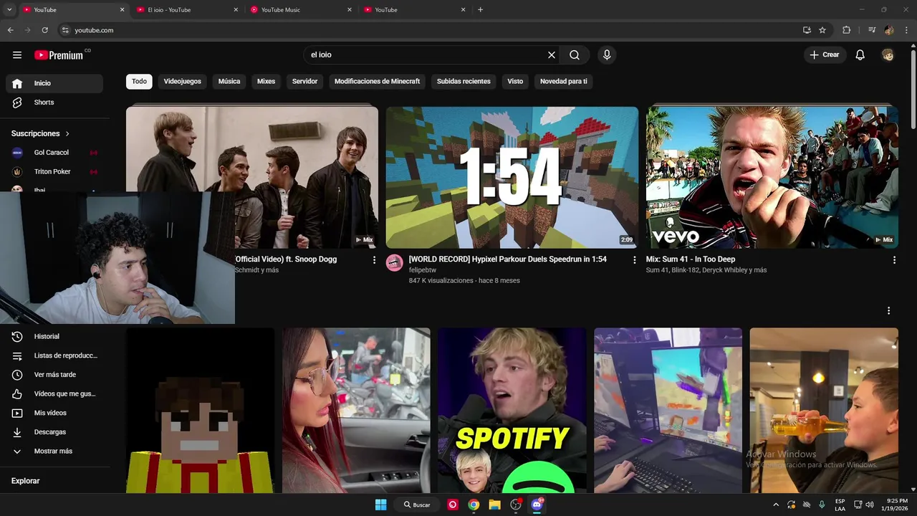
Task: Open more options for Snoop Dogg video
Action: click(374, 260)
